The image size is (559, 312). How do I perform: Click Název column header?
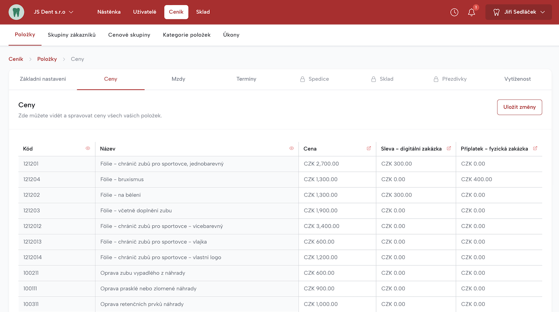[x=108, y=149]
